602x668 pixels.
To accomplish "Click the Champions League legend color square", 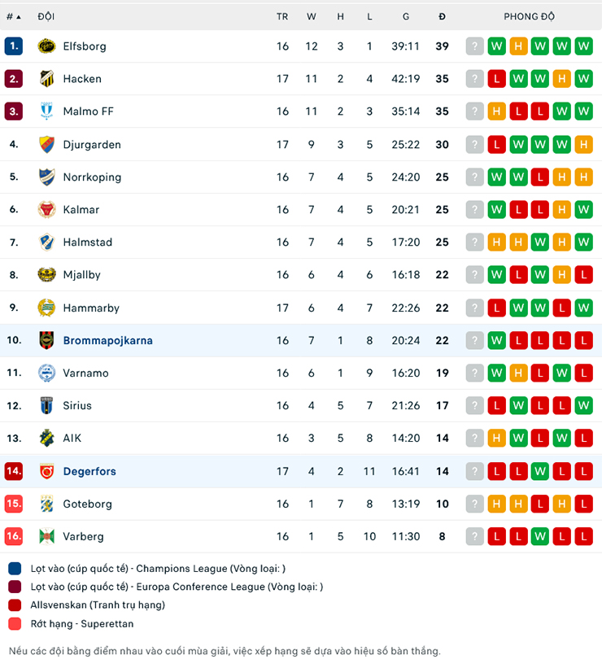I will (x=15, y=569).
